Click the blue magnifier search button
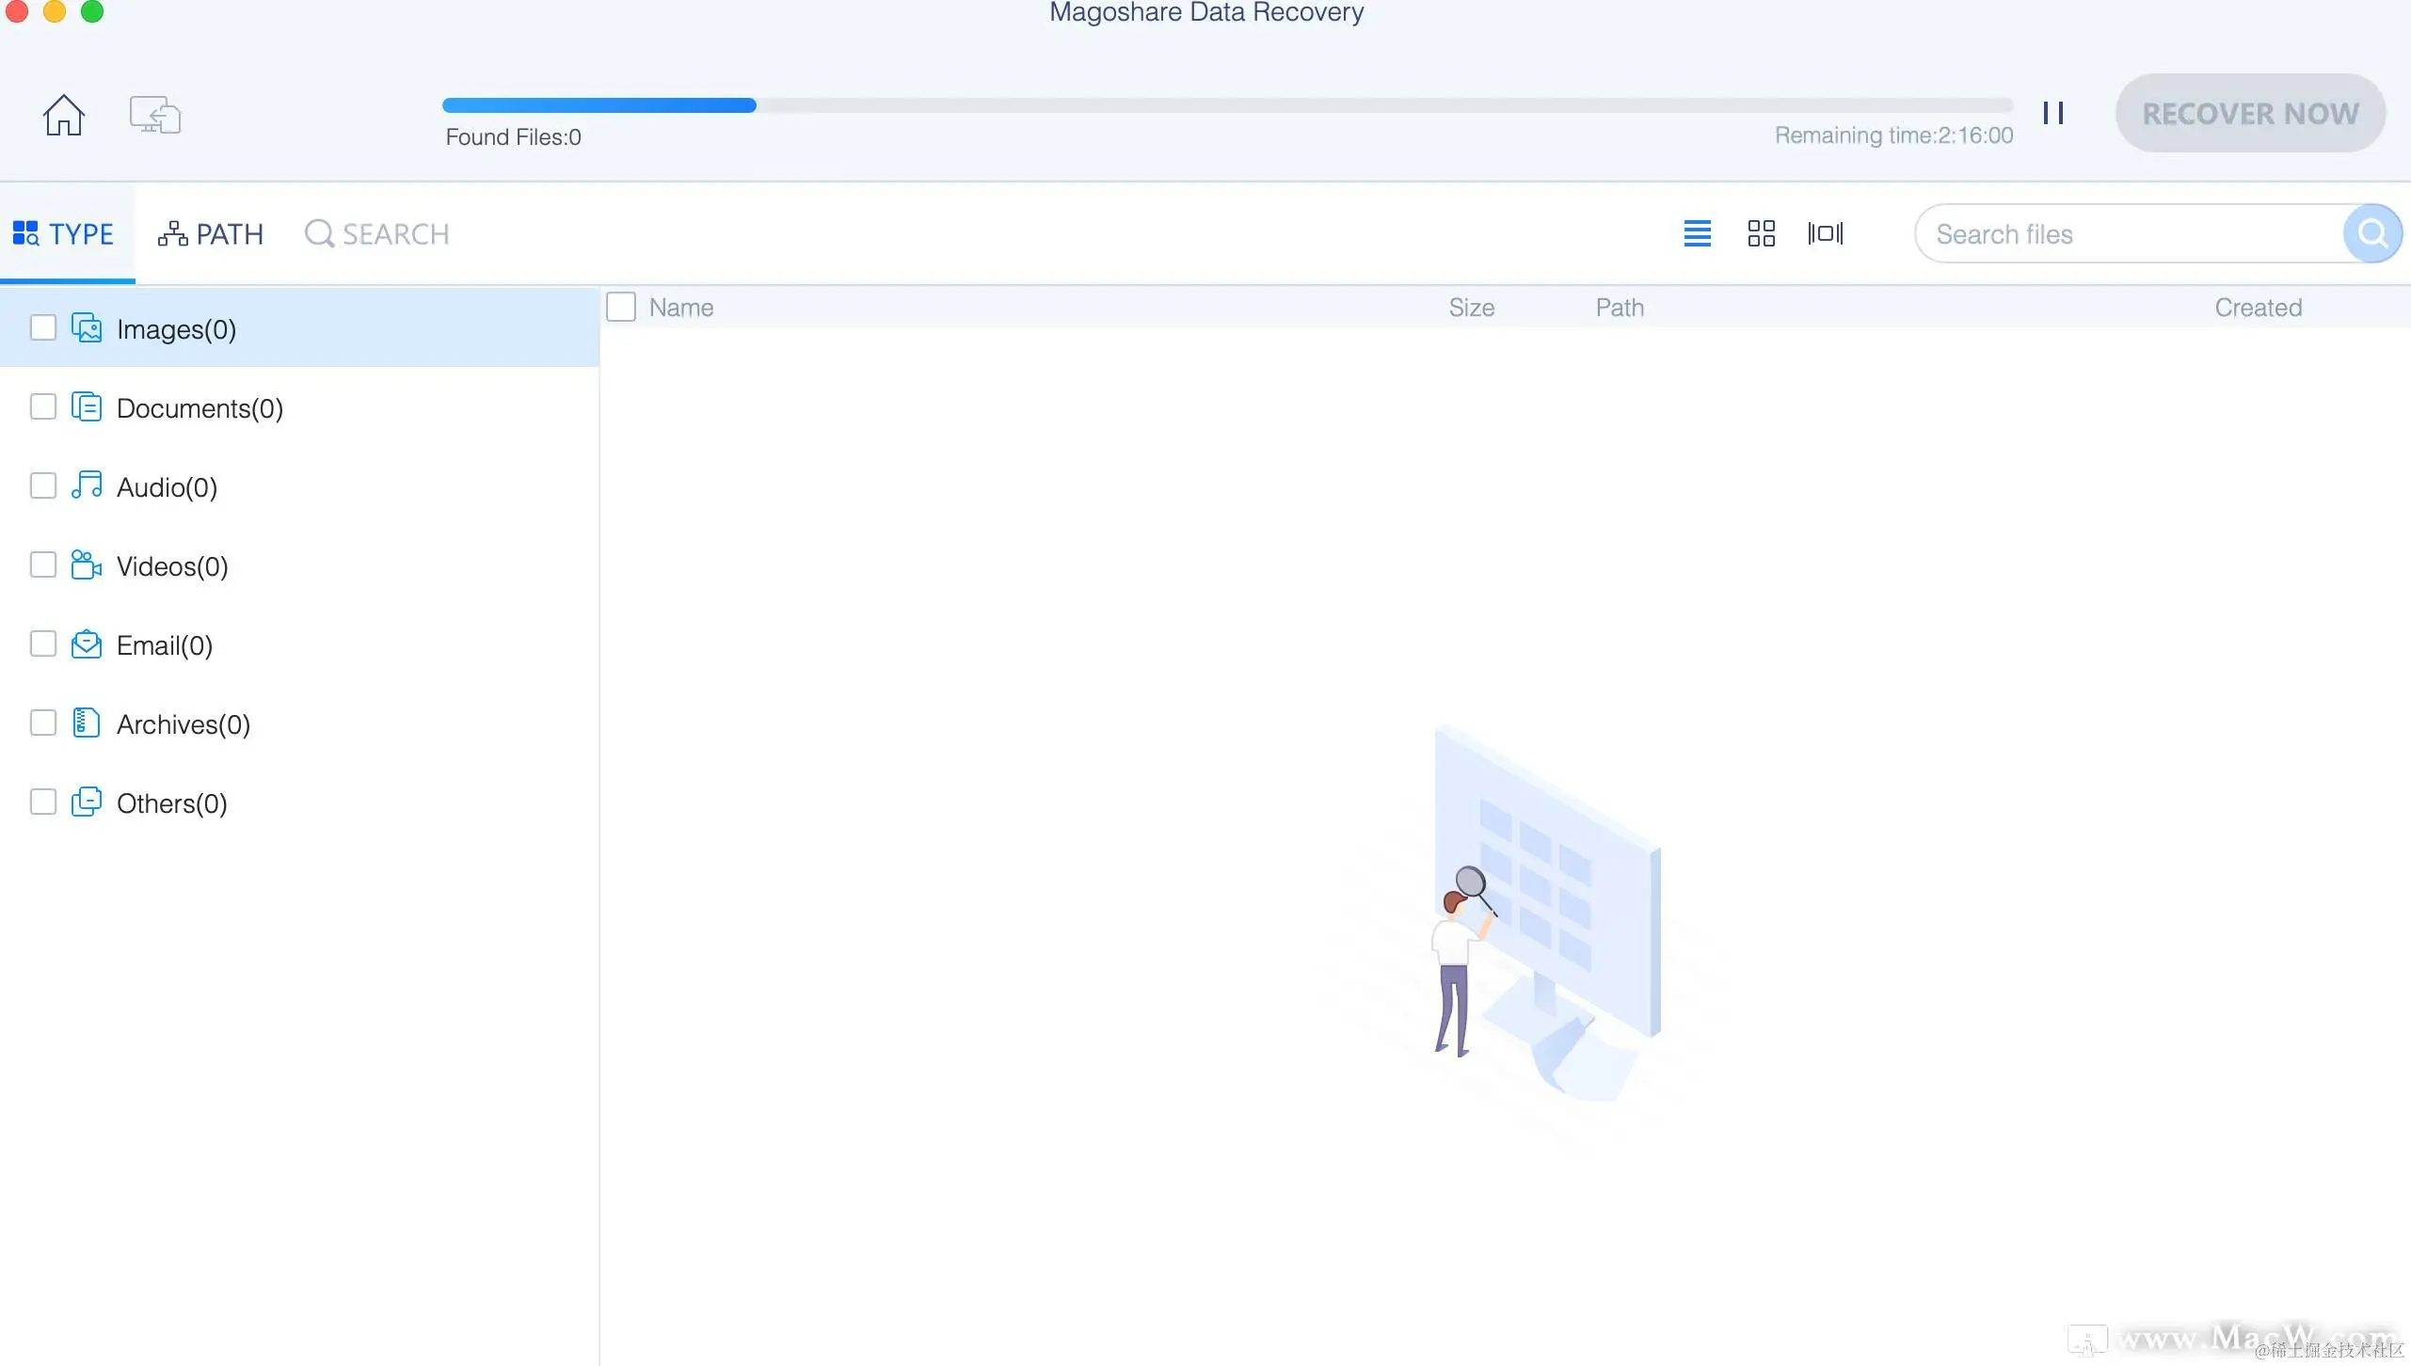Screen dimensions: 2411x1366 click(x=2371, y=233)
